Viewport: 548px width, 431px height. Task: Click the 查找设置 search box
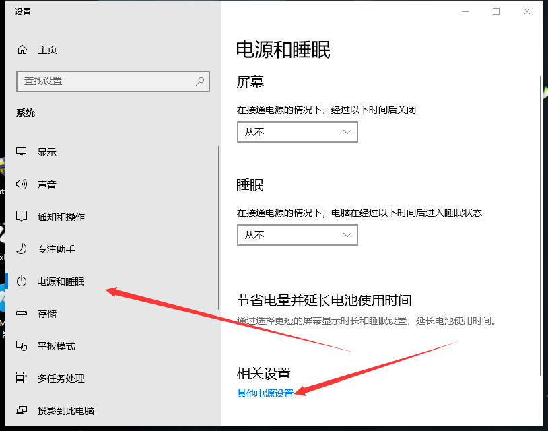click(x=113, y=81)
